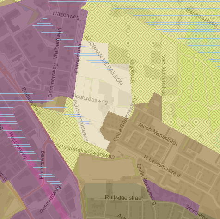Select the Holtersweg street label
Viewport: 220px width, 219px height.
tap(42, 165)
